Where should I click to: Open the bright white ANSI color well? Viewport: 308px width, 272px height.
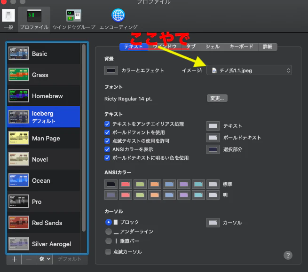[x=213, y=195]
